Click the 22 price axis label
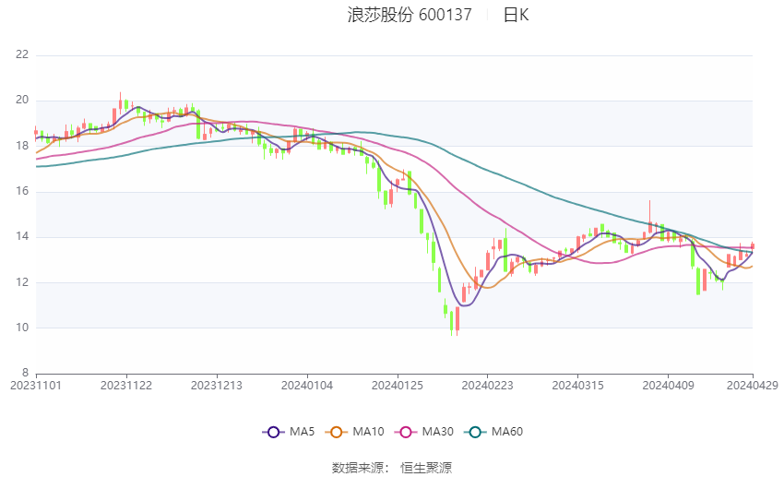Screen dimensions: 784x477 pos(22,54)
